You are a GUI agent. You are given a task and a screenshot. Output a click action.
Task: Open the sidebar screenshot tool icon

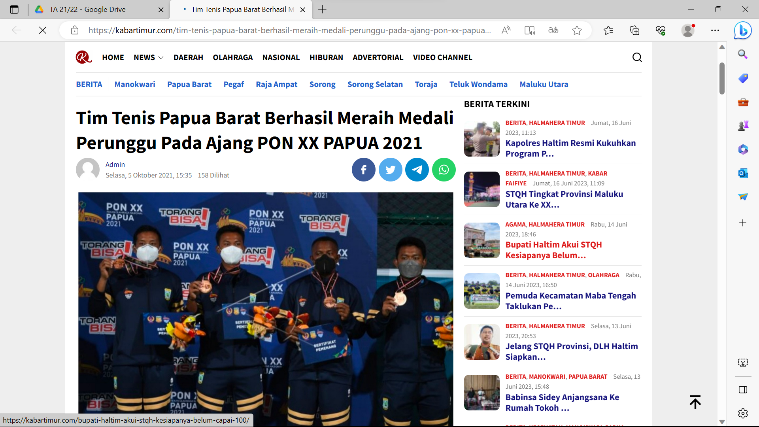(x=743, y=363)
